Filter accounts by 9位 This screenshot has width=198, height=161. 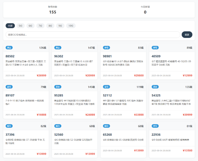(x=60, y=26)
